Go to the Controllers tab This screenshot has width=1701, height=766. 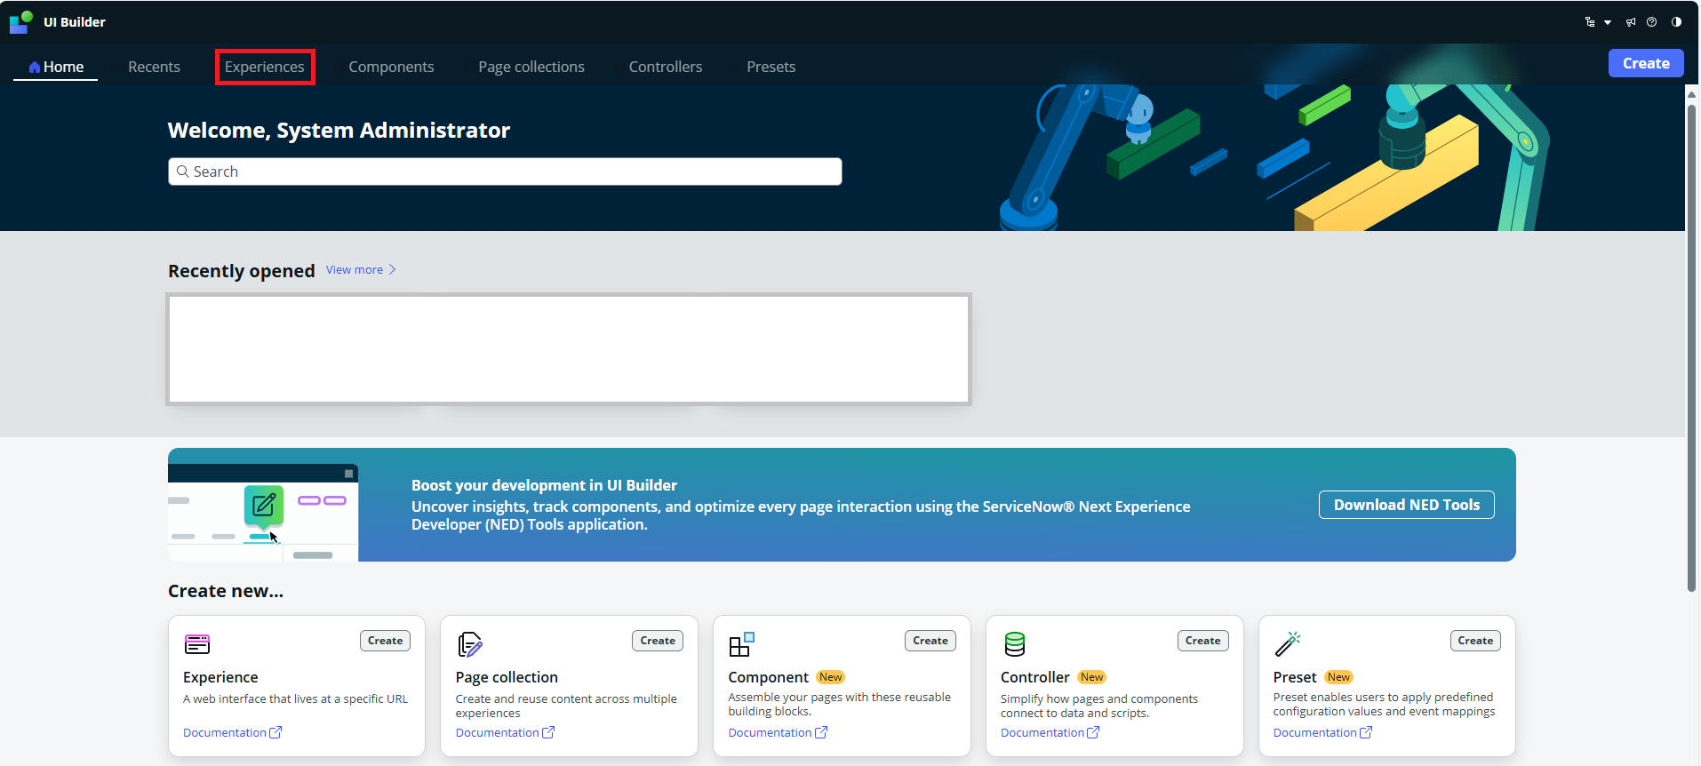tap(666, 67)
